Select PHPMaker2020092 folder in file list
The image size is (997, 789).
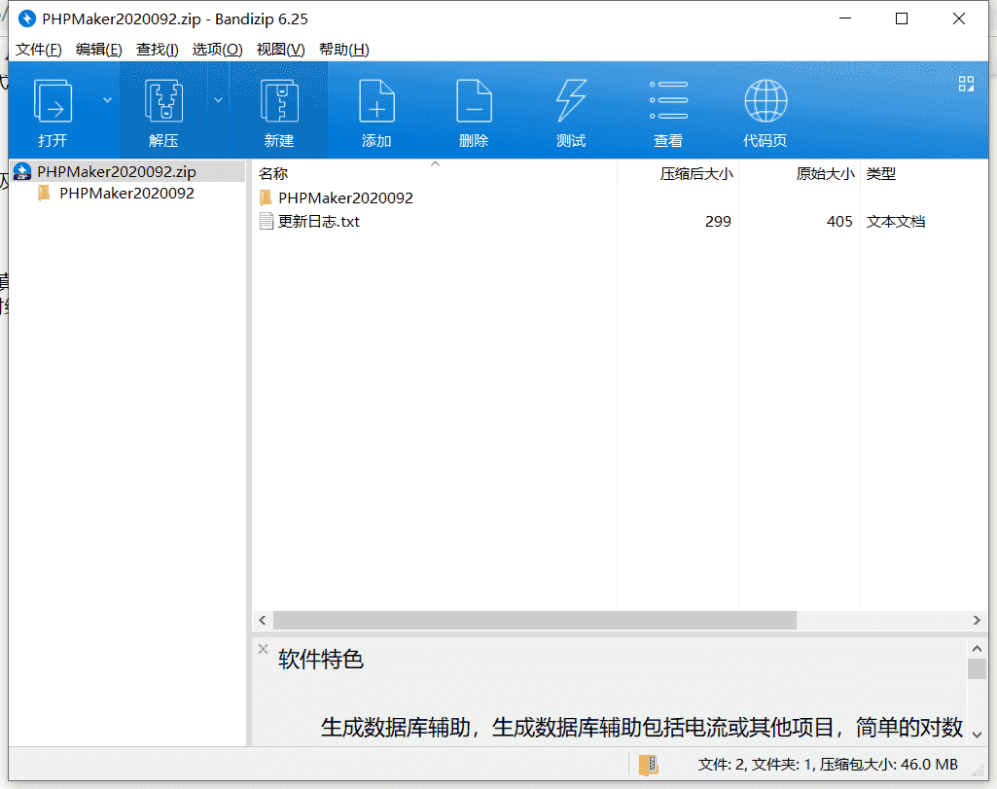point(345,197)
